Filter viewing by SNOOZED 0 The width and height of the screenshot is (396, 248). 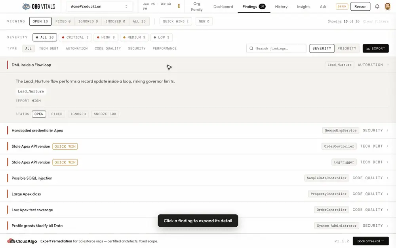[115, 21]
